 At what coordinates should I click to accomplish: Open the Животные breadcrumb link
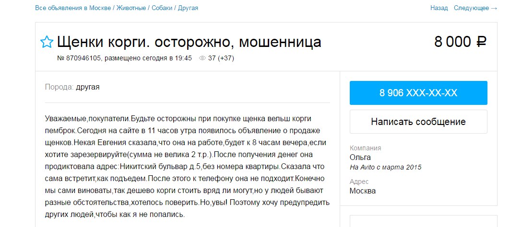pyautogui.click(x=131, y=8)
